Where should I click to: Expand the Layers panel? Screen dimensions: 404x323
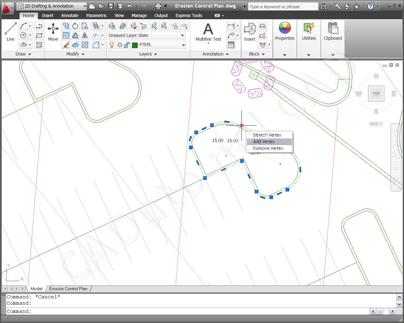pyautogui.click(x=148, y=54)
